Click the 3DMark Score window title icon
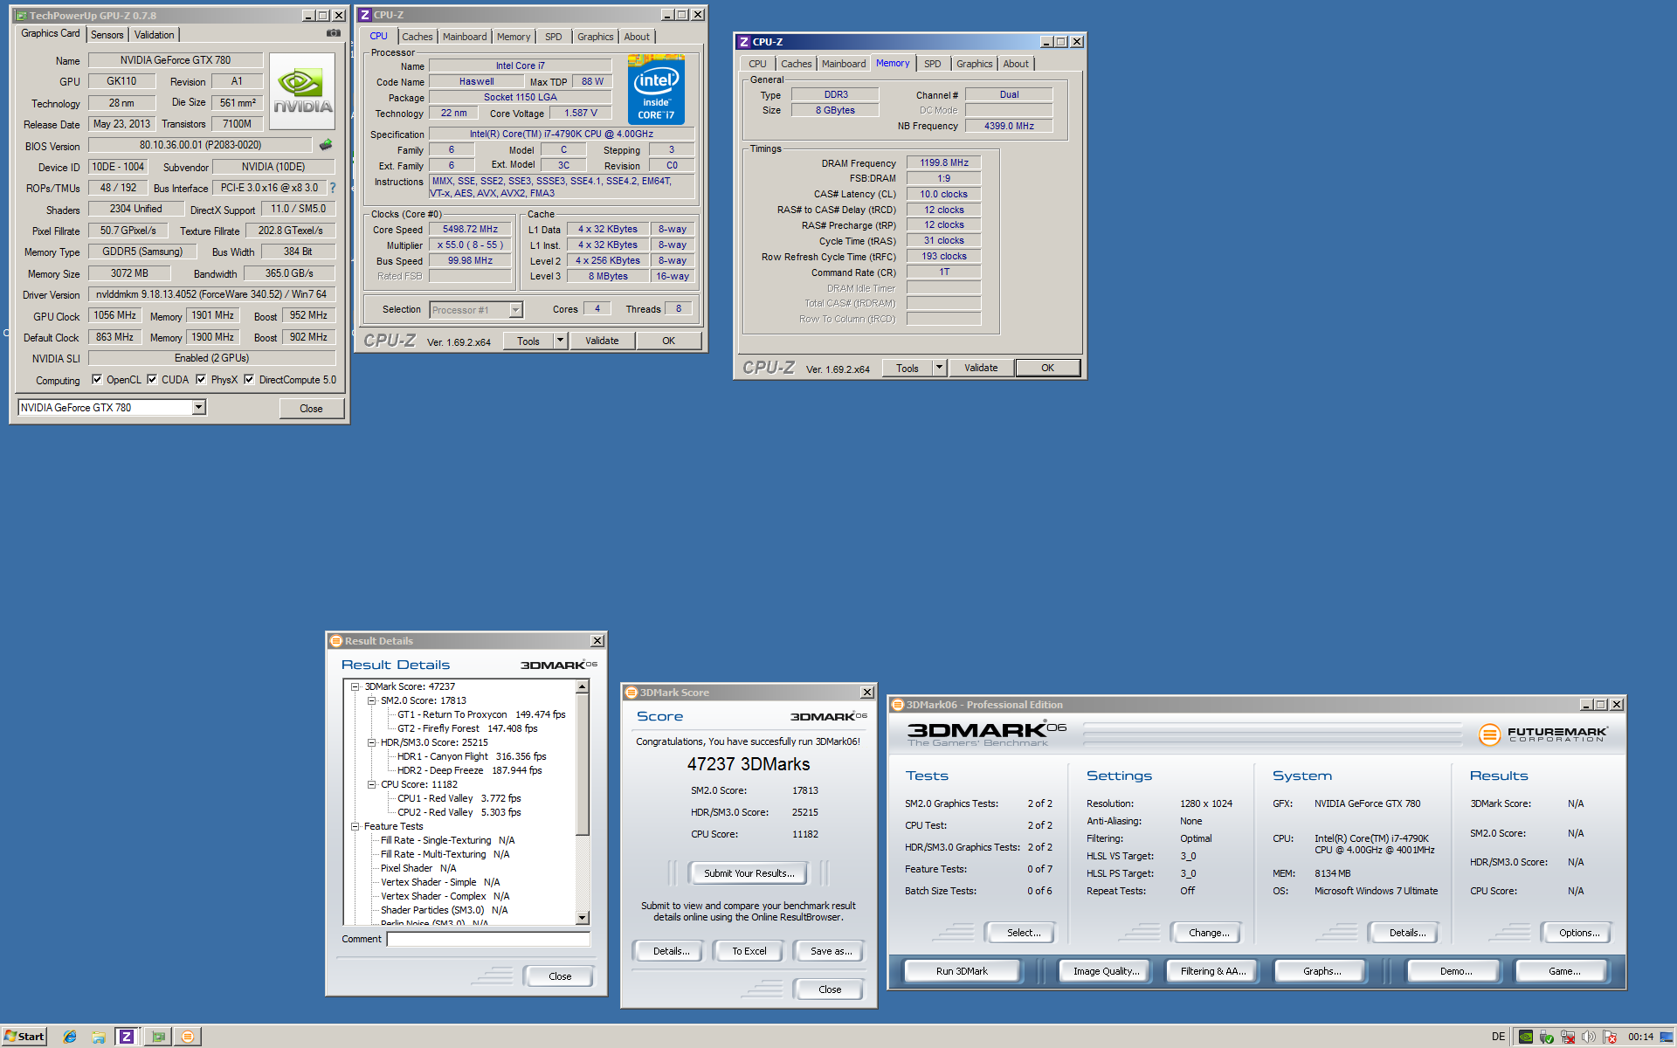The image size is (1677, 1048). (x=631, y=693)
